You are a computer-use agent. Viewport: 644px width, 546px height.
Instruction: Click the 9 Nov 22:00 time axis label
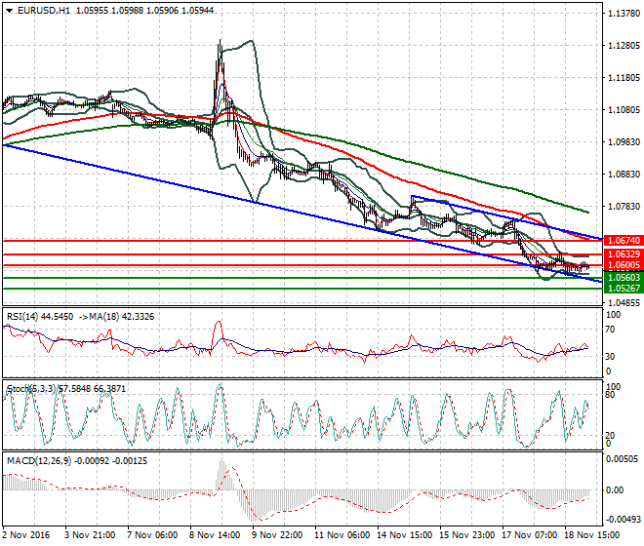pyautogui.click(x=277, y=535)
